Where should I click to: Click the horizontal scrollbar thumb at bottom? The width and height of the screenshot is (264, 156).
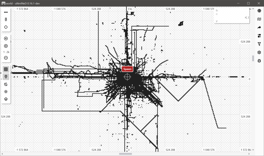click(x=125, y=154)
